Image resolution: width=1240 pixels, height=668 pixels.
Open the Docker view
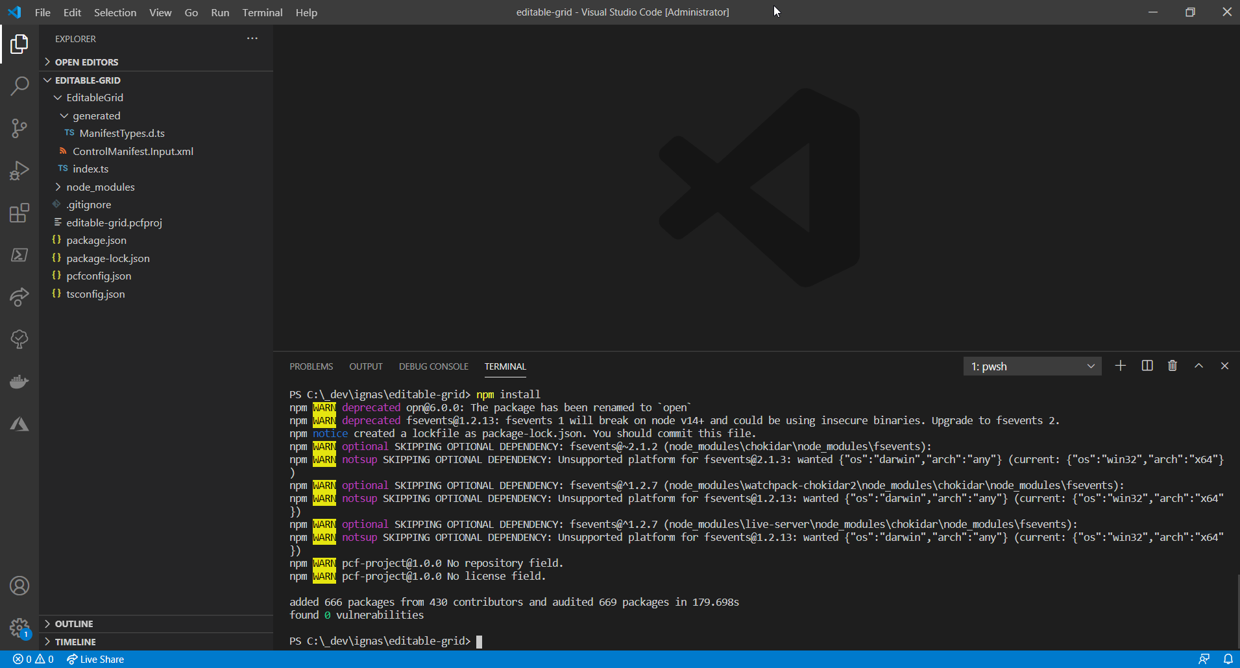19,381
